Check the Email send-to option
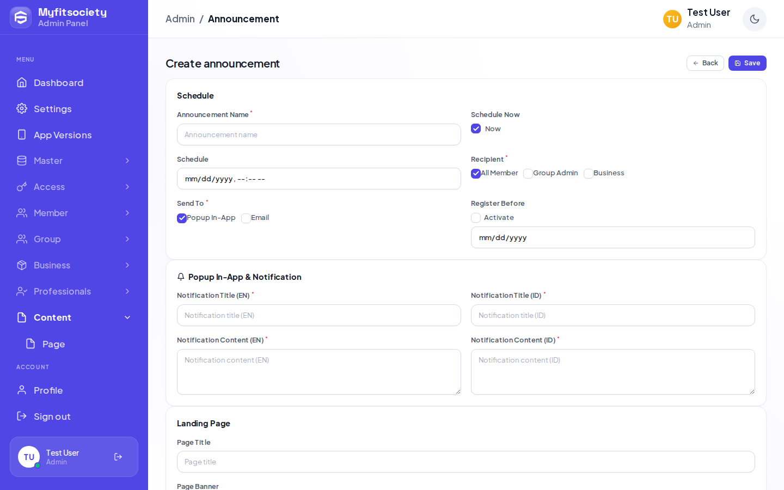The width and height of the screenshot is (784, 490). [246, 218]
